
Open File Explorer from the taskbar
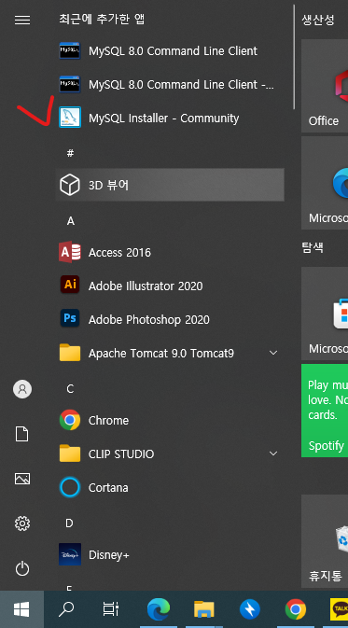(203, 609)
